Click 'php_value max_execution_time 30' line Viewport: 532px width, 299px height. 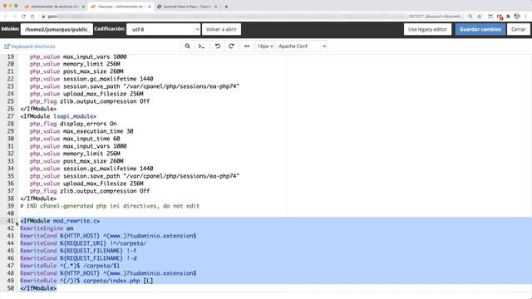click(81, 131)
